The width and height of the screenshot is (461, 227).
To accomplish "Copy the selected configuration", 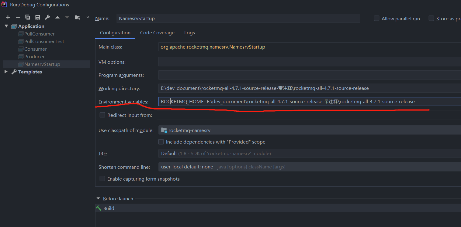I will pyautogui.click(x=28, y=17).
